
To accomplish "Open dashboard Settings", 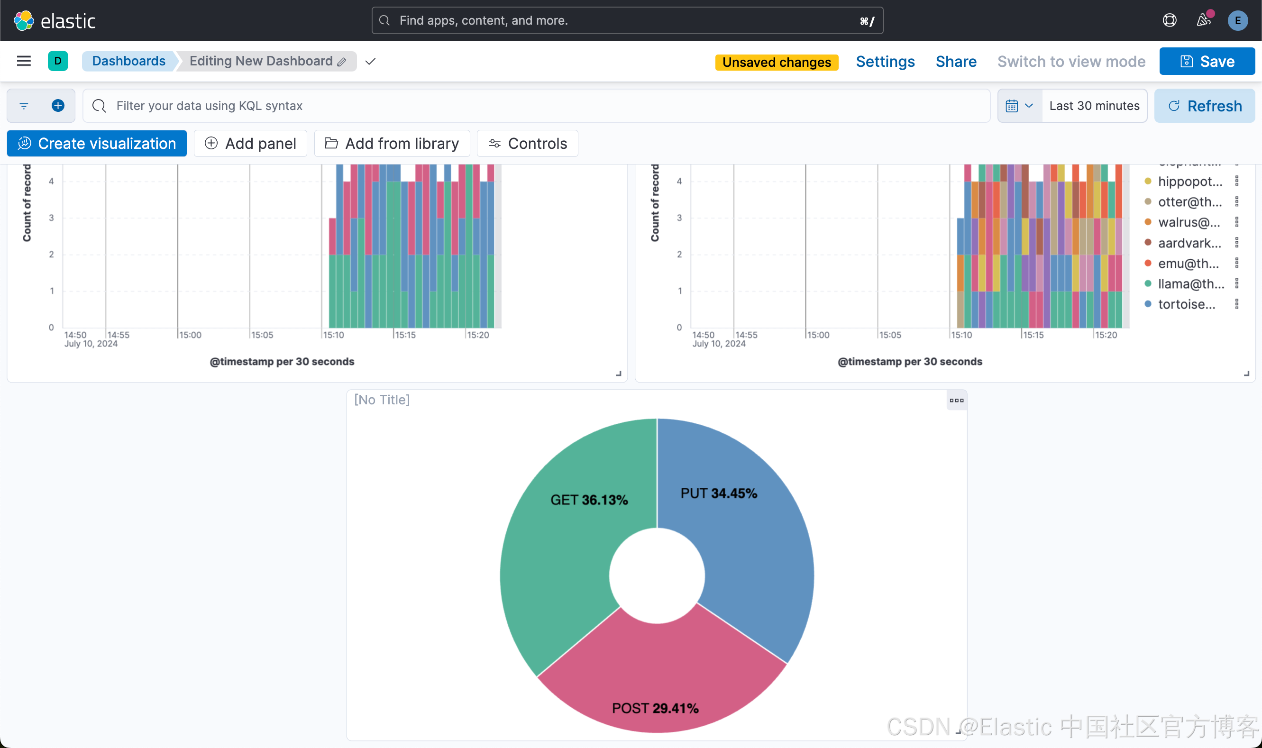I will click(x=885, y=62).
